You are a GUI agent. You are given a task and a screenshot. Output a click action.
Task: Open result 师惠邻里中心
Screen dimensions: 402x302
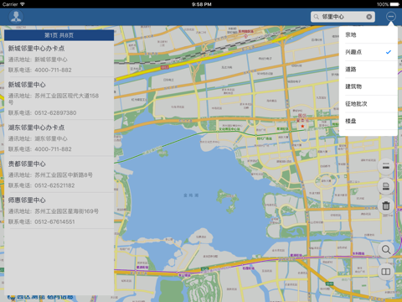point(59,211)
